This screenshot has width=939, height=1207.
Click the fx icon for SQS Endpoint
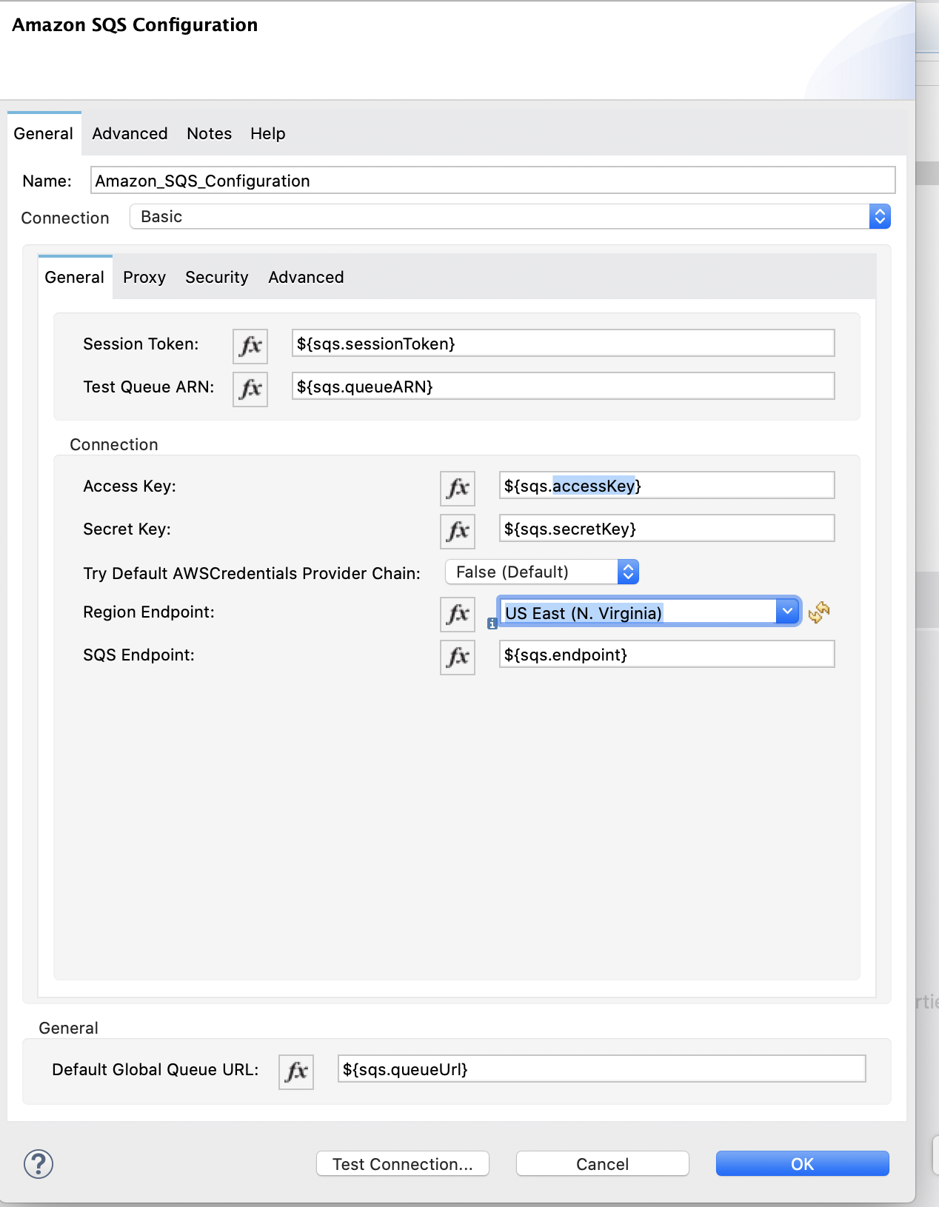(x=458, y=657)
